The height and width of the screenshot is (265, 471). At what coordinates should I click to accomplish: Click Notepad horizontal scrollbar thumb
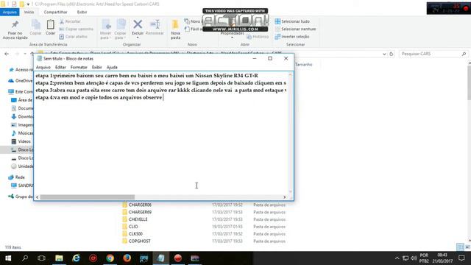tap(88, 197)
